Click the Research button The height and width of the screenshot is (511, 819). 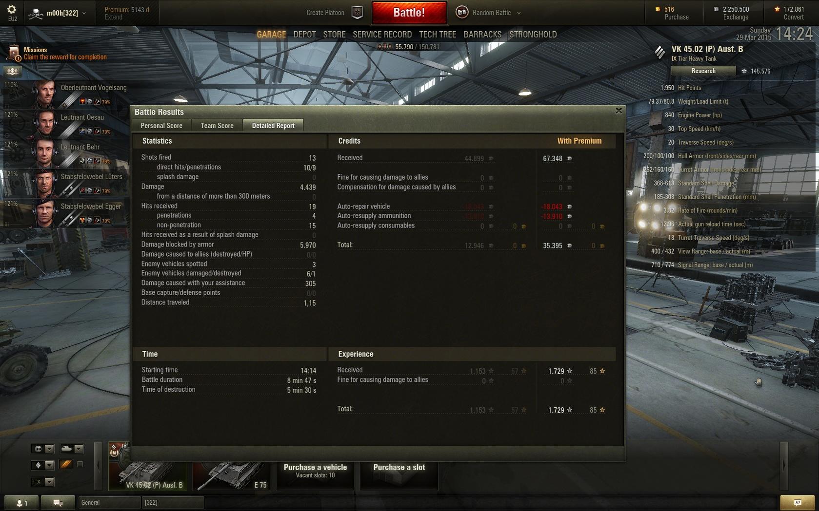click(703, 71)
